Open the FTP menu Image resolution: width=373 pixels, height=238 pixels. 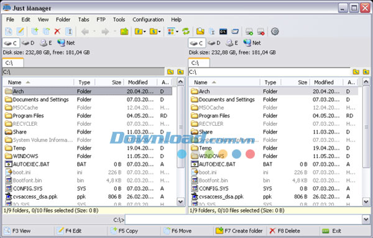[x=101, y=20]
